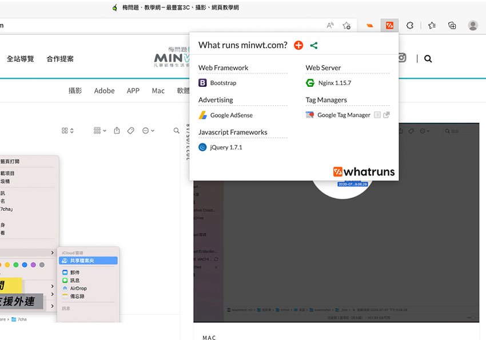The width and height of the screenshot is (486, 340).
Task: Click the Google Tag Manager logo icon
Action: tap(310, 115)
